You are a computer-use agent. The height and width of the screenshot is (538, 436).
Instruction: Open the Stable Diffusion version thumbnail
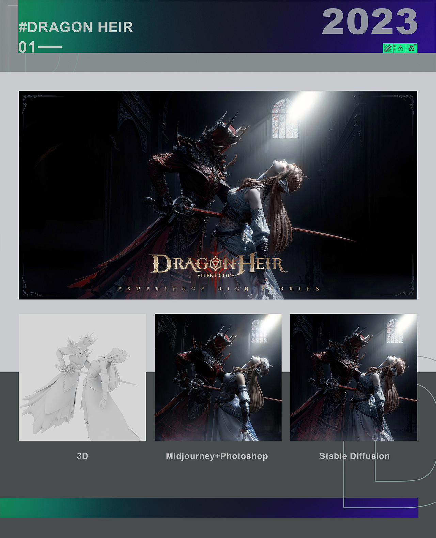pos(354,377)
